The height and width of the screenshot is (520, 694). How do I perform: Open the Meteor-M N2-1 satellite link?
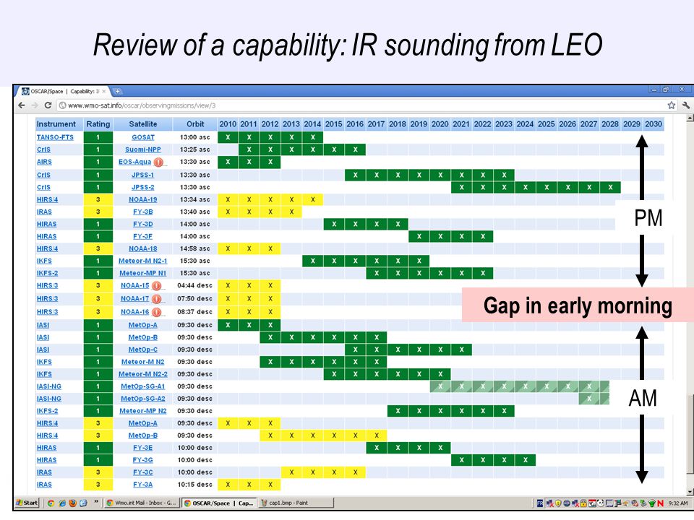(143, 261)
